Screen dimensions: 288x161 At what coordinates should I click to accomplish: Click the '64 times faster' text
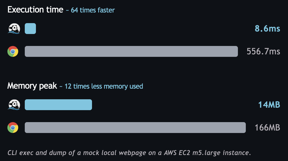93,10
